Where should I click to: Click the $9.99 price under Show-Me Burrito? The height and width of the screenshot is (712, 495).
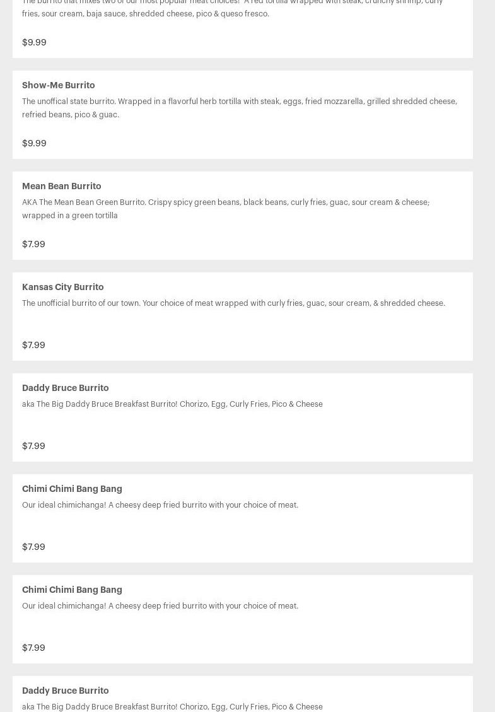pos(34,144)
